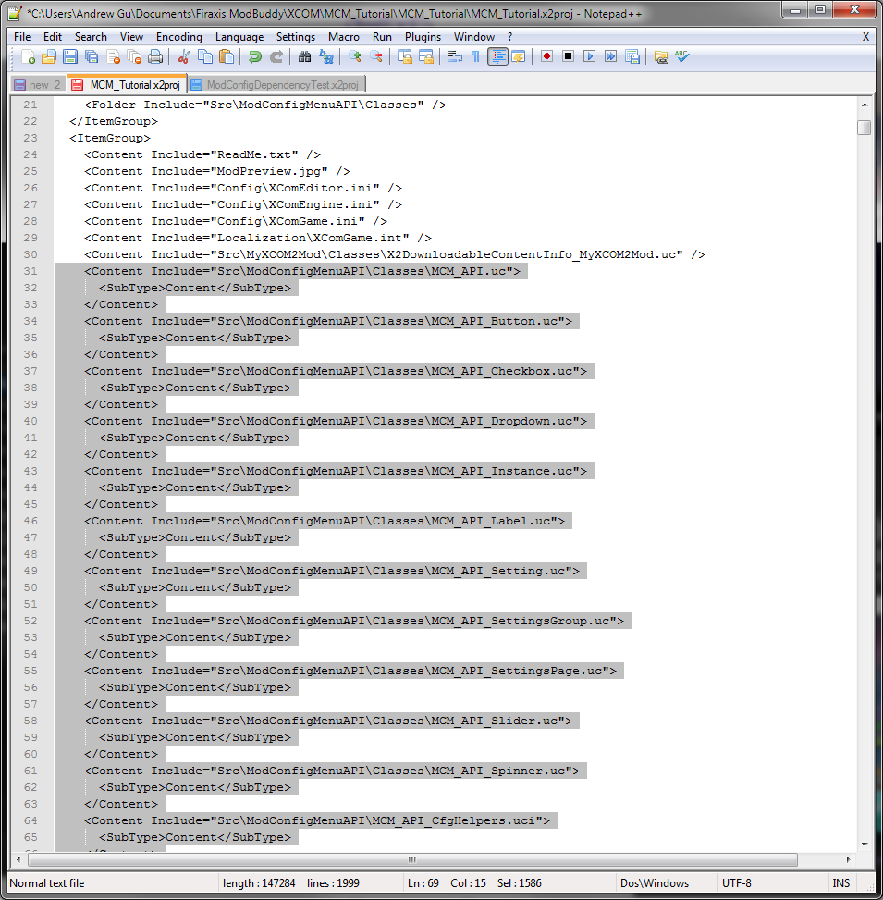Switch to ModConfigDependencyTest.x2proj tab
The image size is (883, 900).
pyautogui.click(x=277, y=84)
